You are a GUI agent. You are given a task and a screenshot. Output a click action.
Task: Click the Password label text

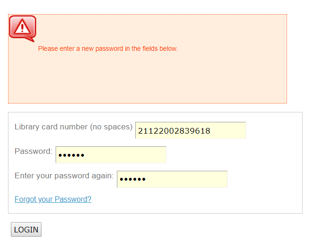click(x=33, y=151)
